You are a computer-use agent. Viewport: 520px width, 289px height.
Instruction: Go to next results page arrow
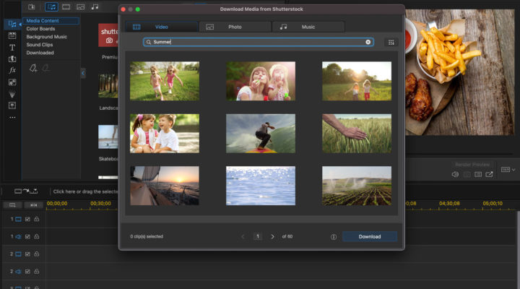[272, 236]
